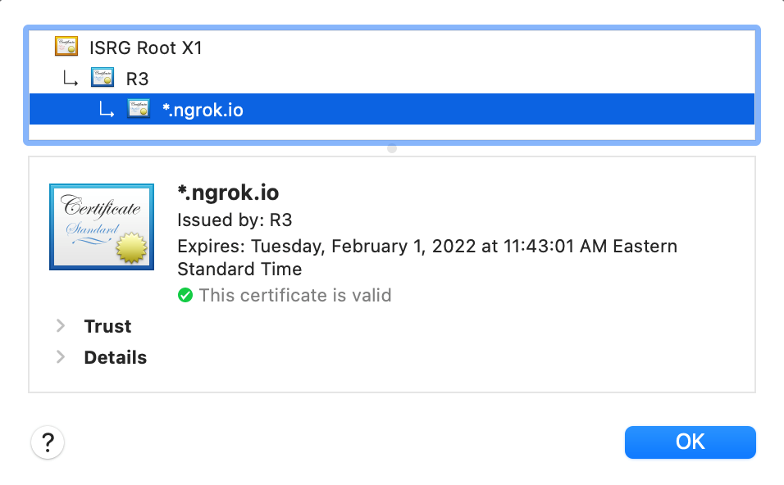Click the ISRG Root X1 certificate icon
Screen dimensions: 784x485
coord(66,47)
